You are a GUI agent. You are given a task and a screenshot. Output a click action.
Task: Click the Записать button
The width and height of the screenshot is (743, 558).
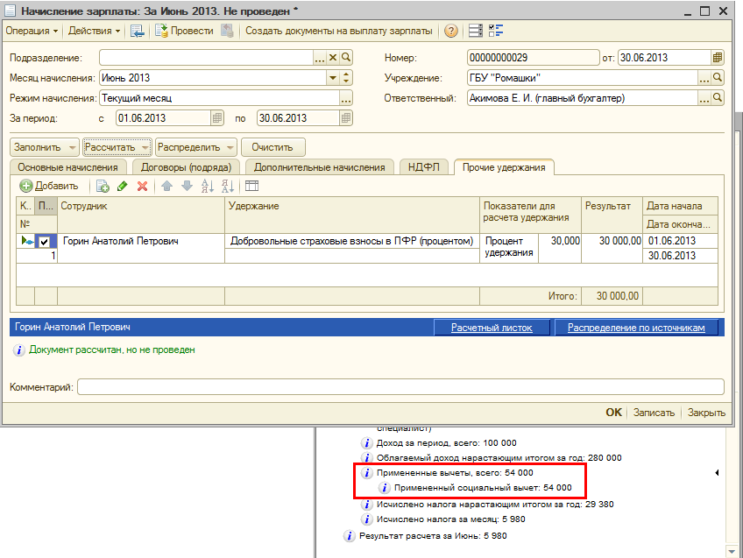[x=654, y=413]
